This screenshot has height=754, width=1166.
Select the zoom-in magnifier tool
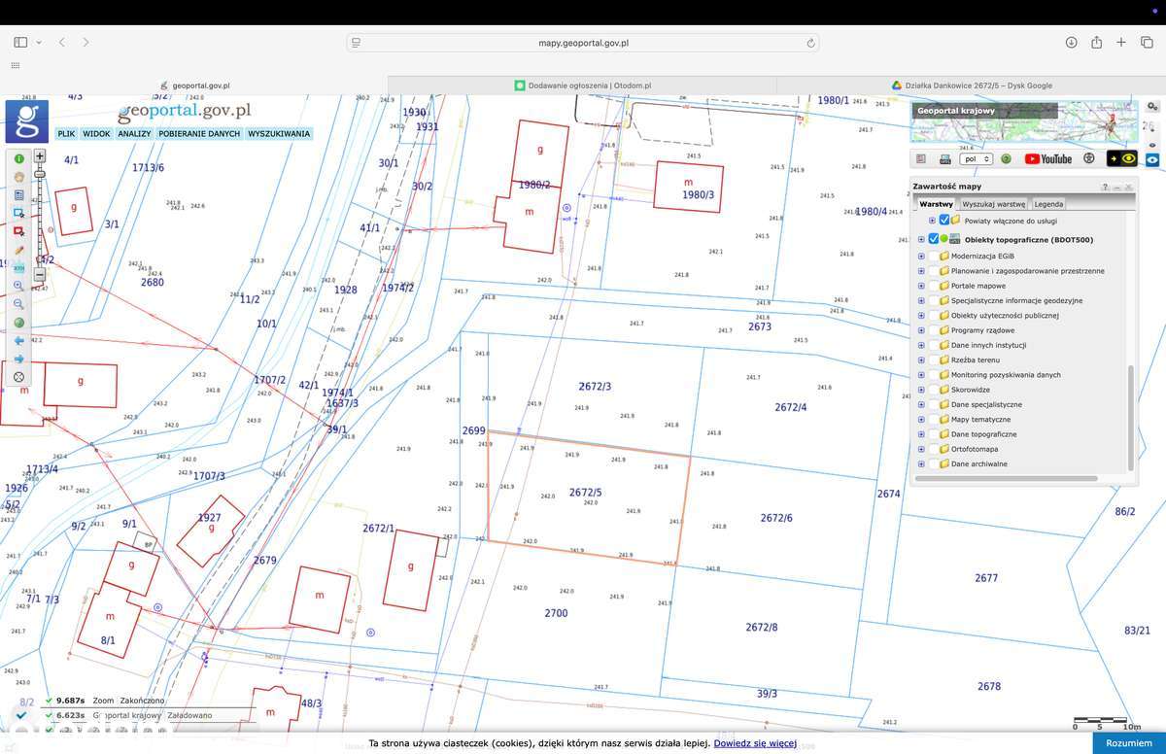point(19,286)
